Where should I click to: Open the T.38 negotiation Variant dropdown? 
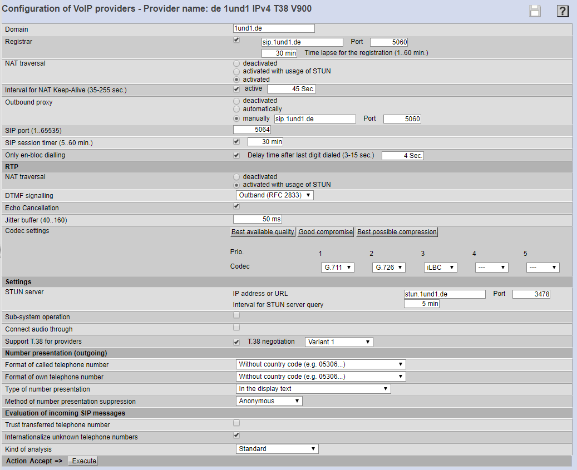click(339, 342)
